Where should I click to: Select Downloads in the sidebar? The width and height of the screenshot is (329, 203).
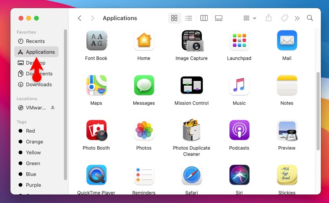pyautogui.click(x=38, y=84)
